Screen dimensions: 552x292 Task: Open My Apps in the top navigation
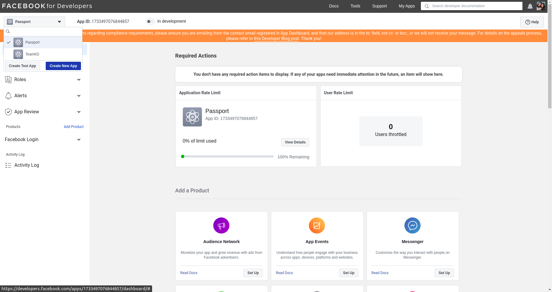point(407,6)
